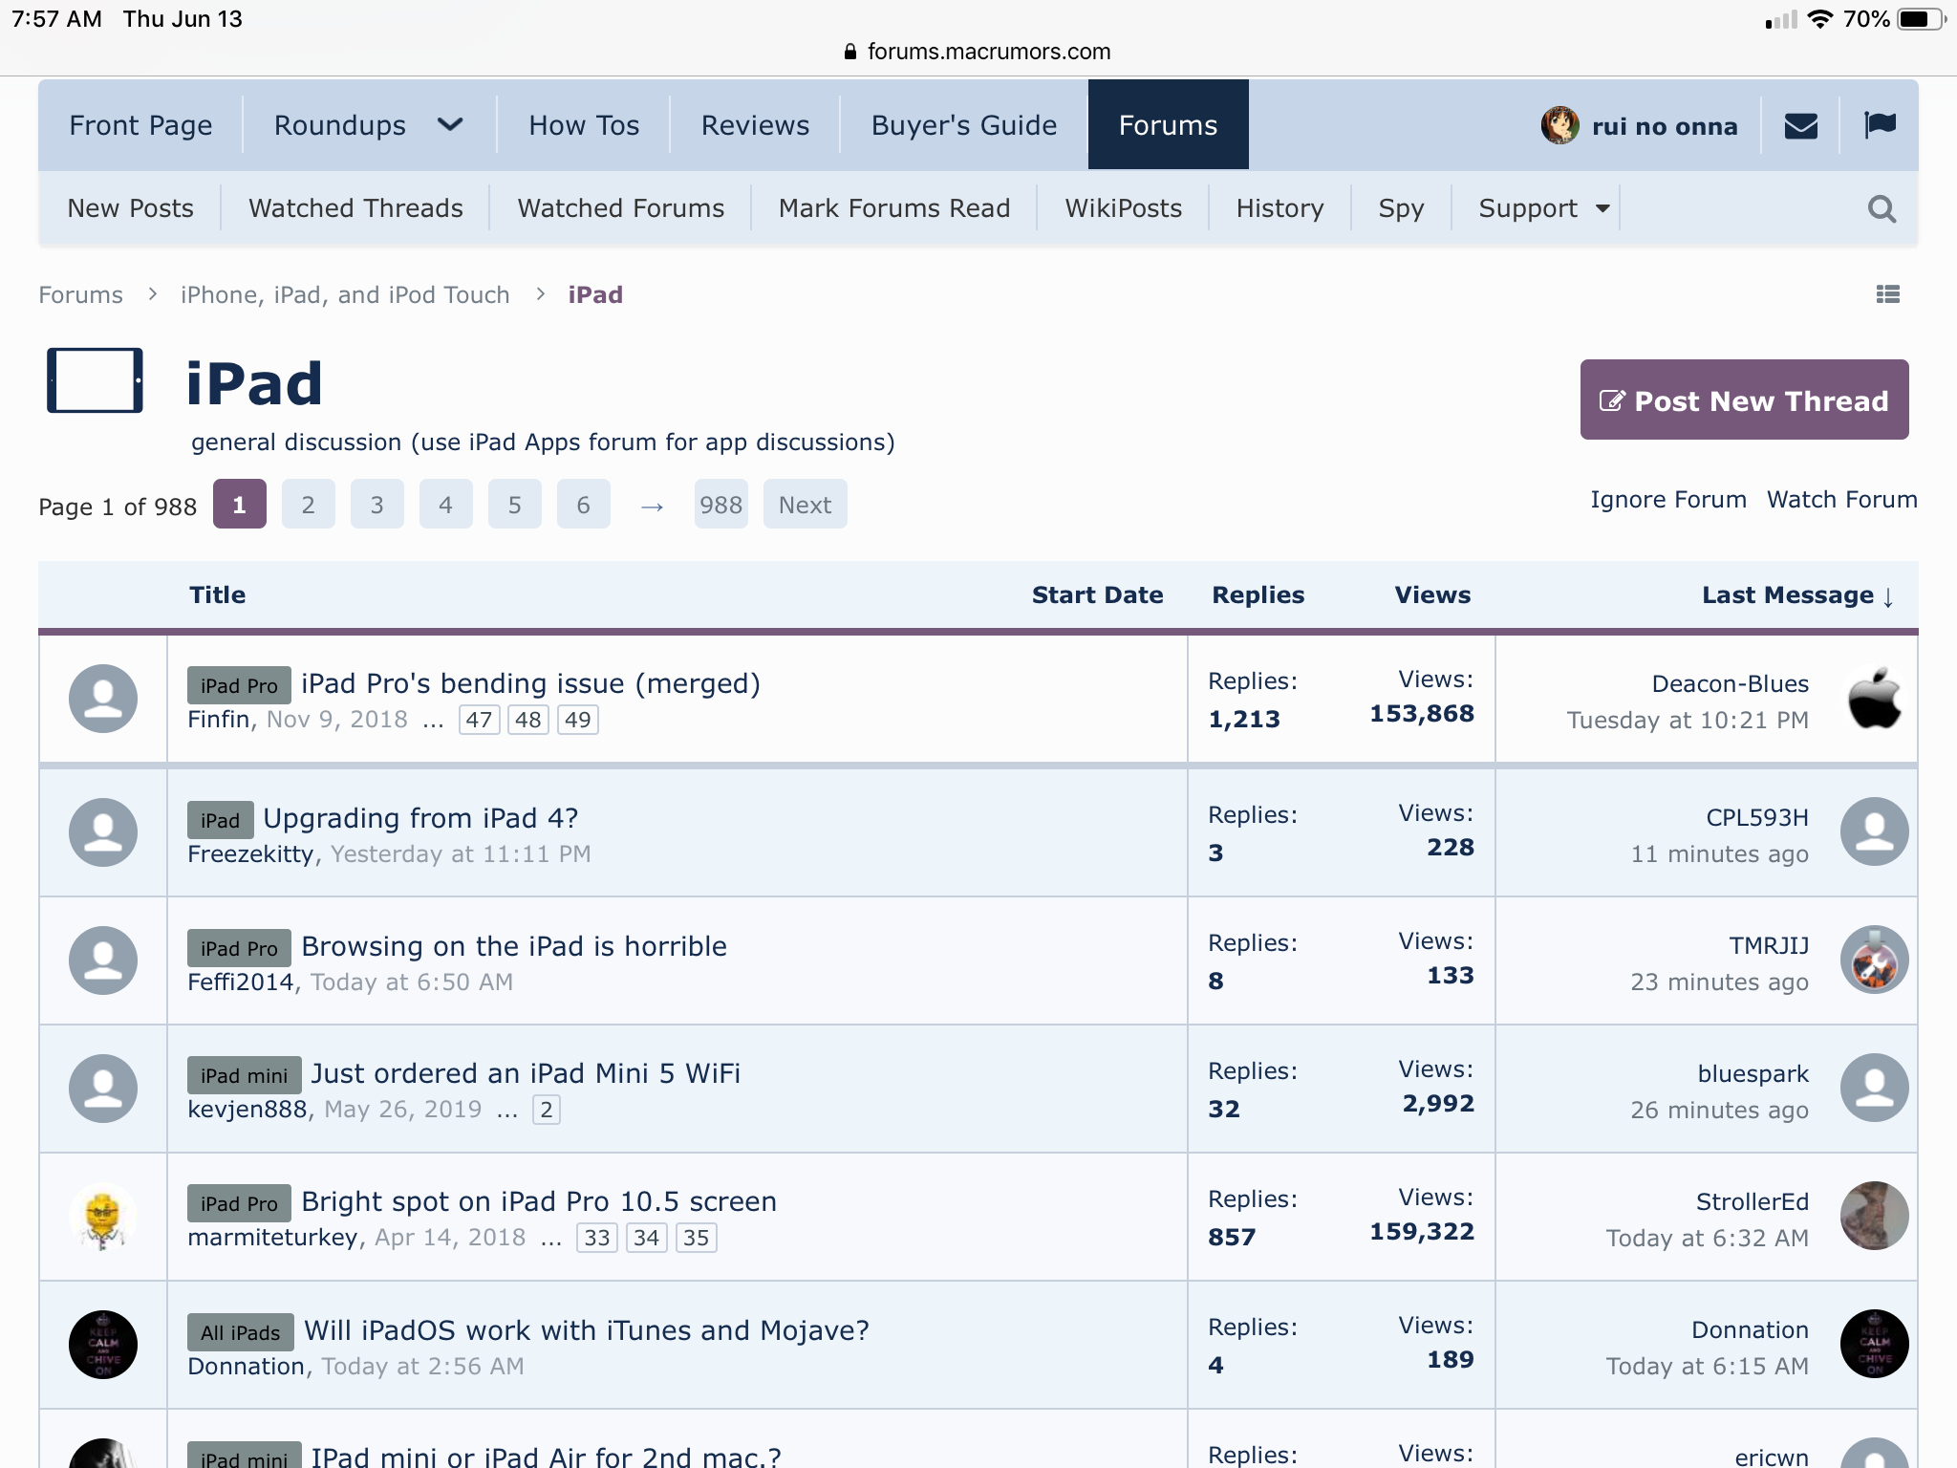Open Watched Forums
The image size is (1957, 1468).
coord(620,208)
